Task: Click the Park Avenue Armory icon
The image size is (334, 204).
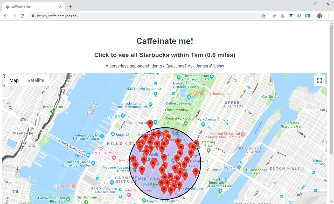Action: (x=203, y=124)
